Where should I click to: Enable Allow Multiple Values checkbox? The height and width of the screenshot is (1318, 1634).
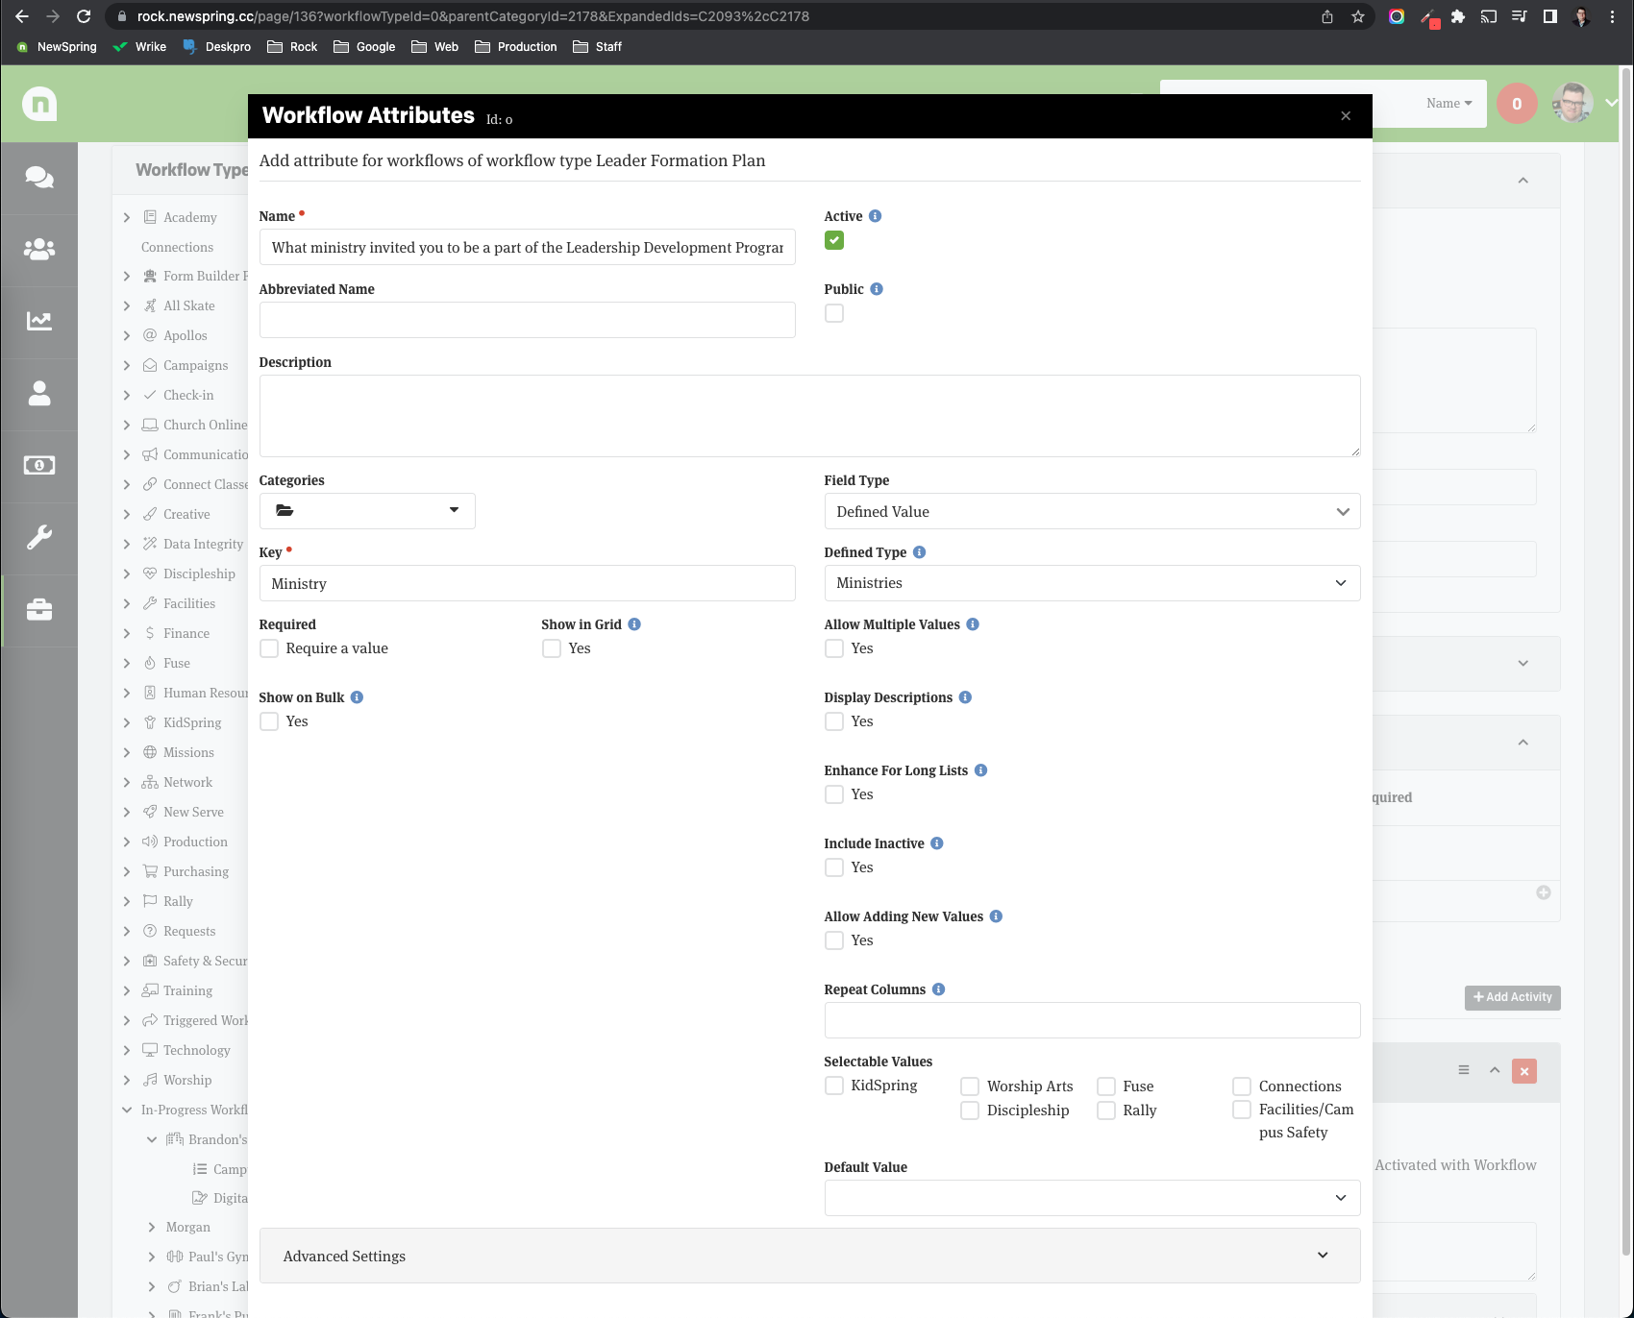pos(834,648)
